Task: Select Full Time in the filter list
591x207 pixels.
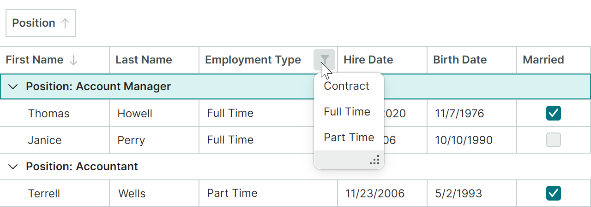Action: coord(347,112)
